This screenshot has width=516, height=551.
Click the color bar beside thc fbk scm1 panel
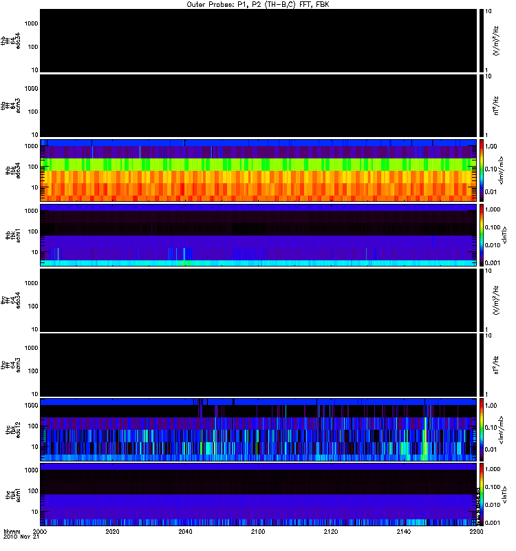(x=482, y=494)
